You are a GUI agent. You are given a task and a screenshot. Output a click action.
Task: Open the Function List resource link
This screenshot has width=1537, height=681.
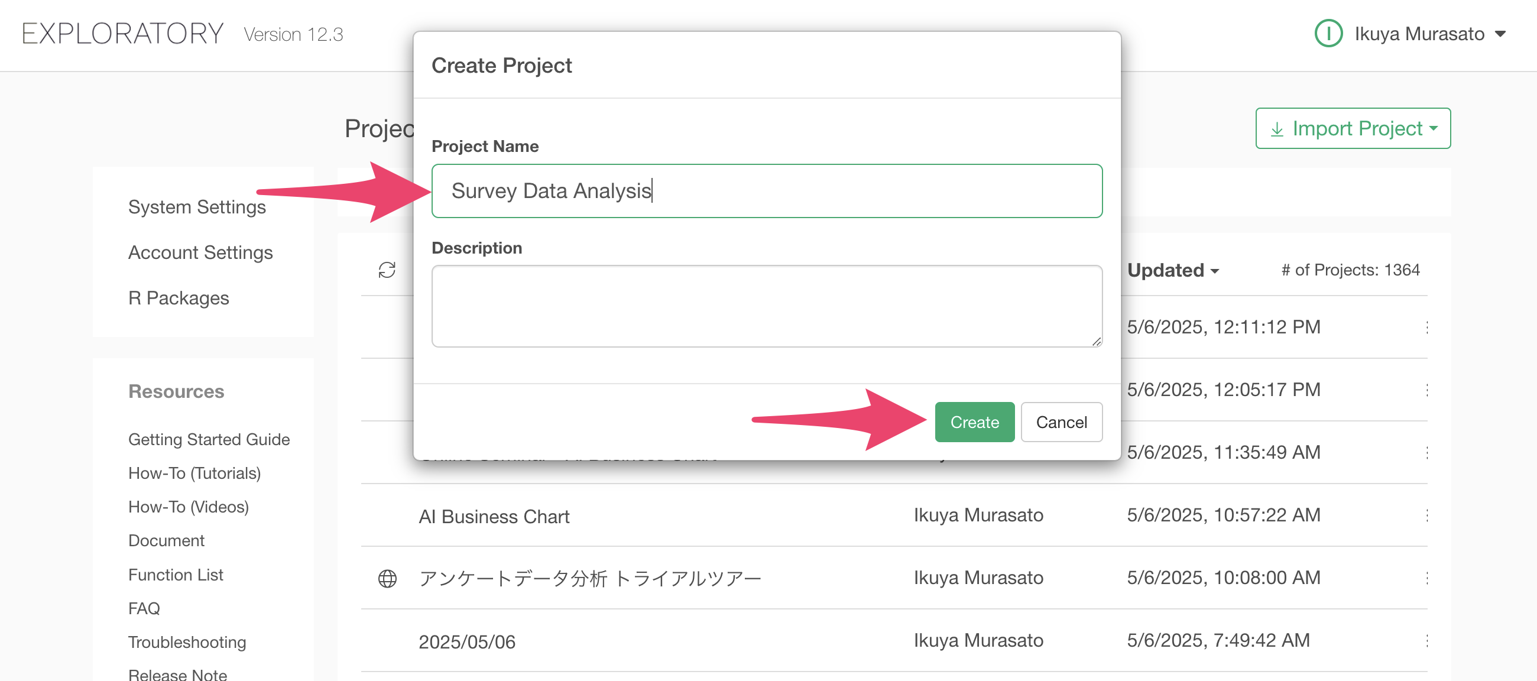pyautogui.click(x=176, y=574)
